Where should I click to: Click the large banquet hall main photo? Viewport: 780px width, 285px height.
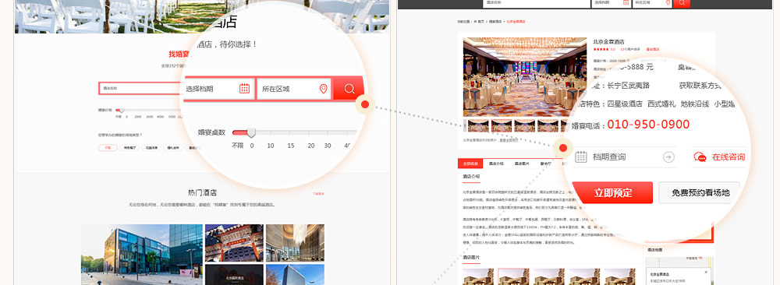tap(525, 77)
